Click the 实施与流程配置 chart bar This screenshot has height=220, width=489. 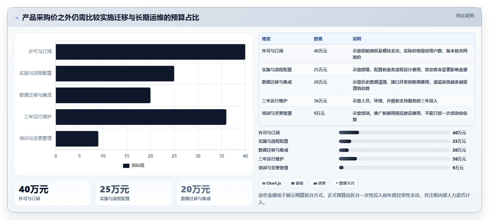click(x=115, y=73)
